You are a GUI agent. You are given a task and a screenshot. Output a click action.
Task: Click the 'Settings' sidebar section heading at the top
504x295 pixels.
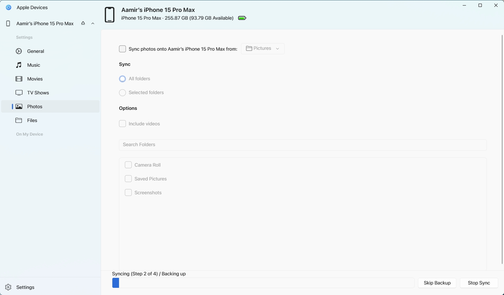[24, 37]
